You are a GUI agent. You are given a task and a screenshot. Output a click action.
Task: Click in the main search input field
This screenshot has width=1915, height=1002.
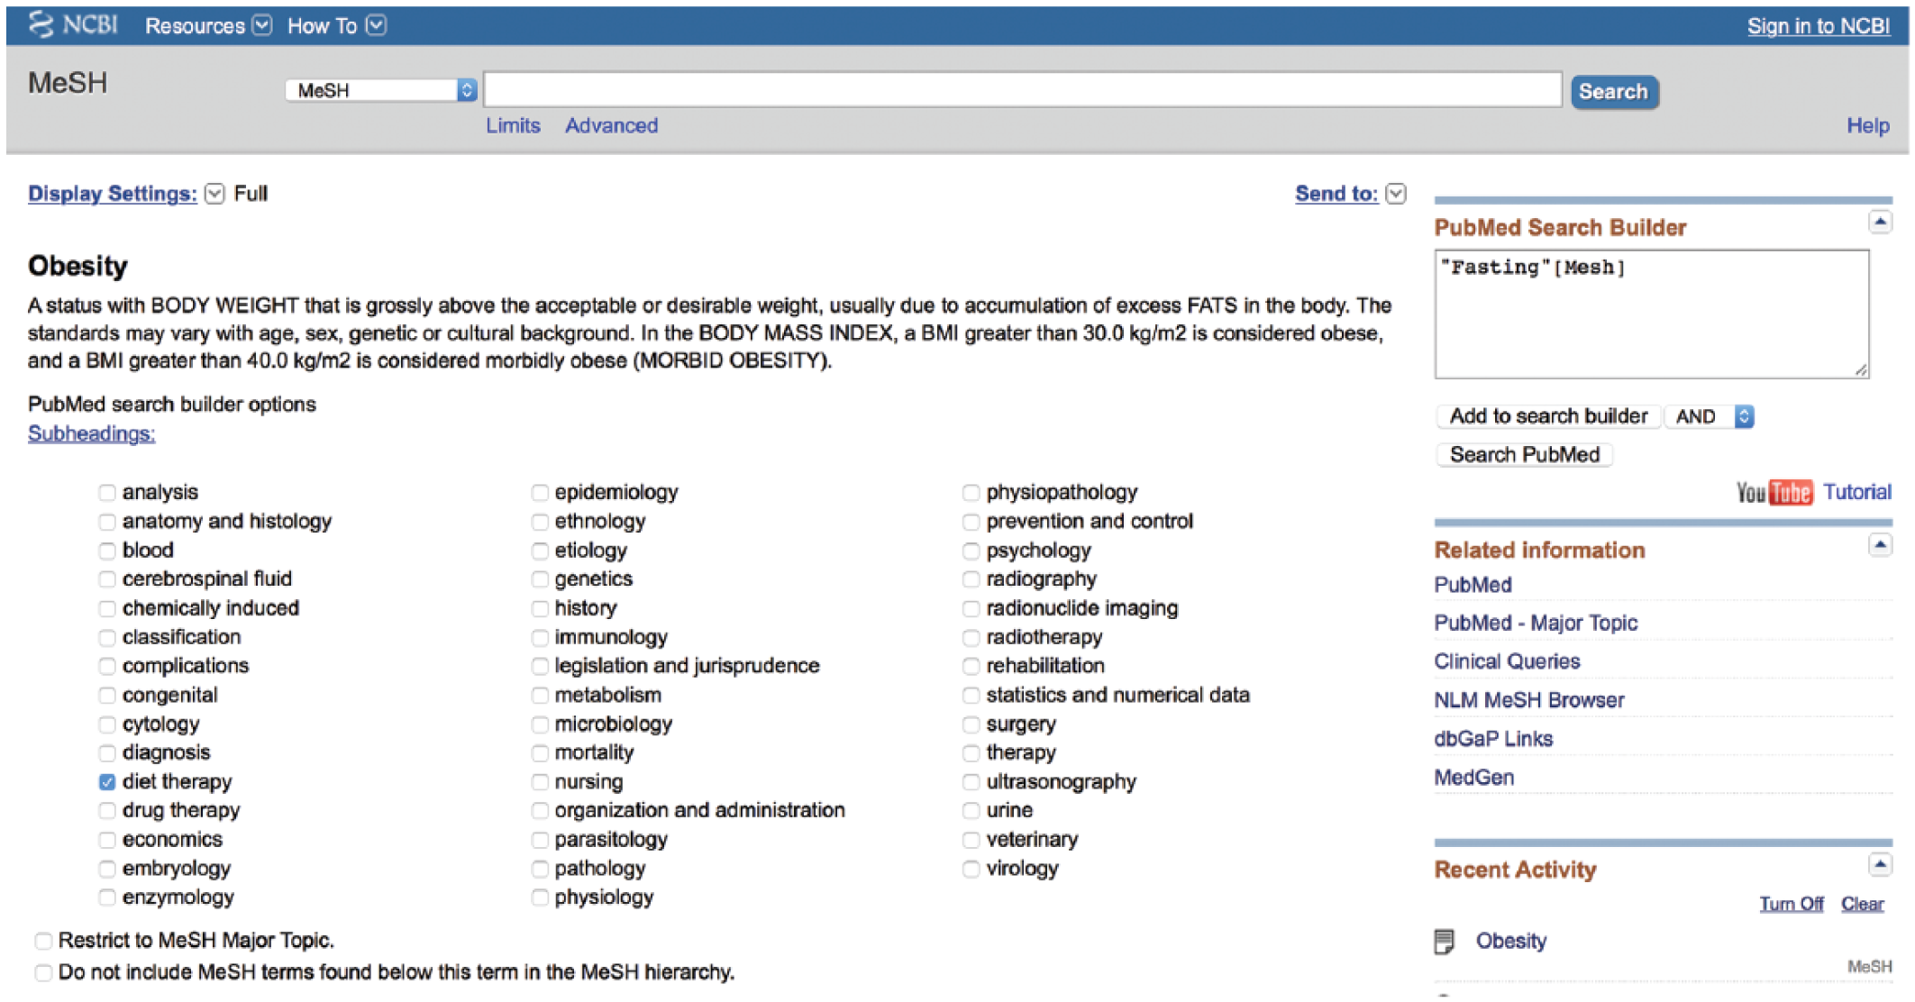click(x=1023, y=90)
